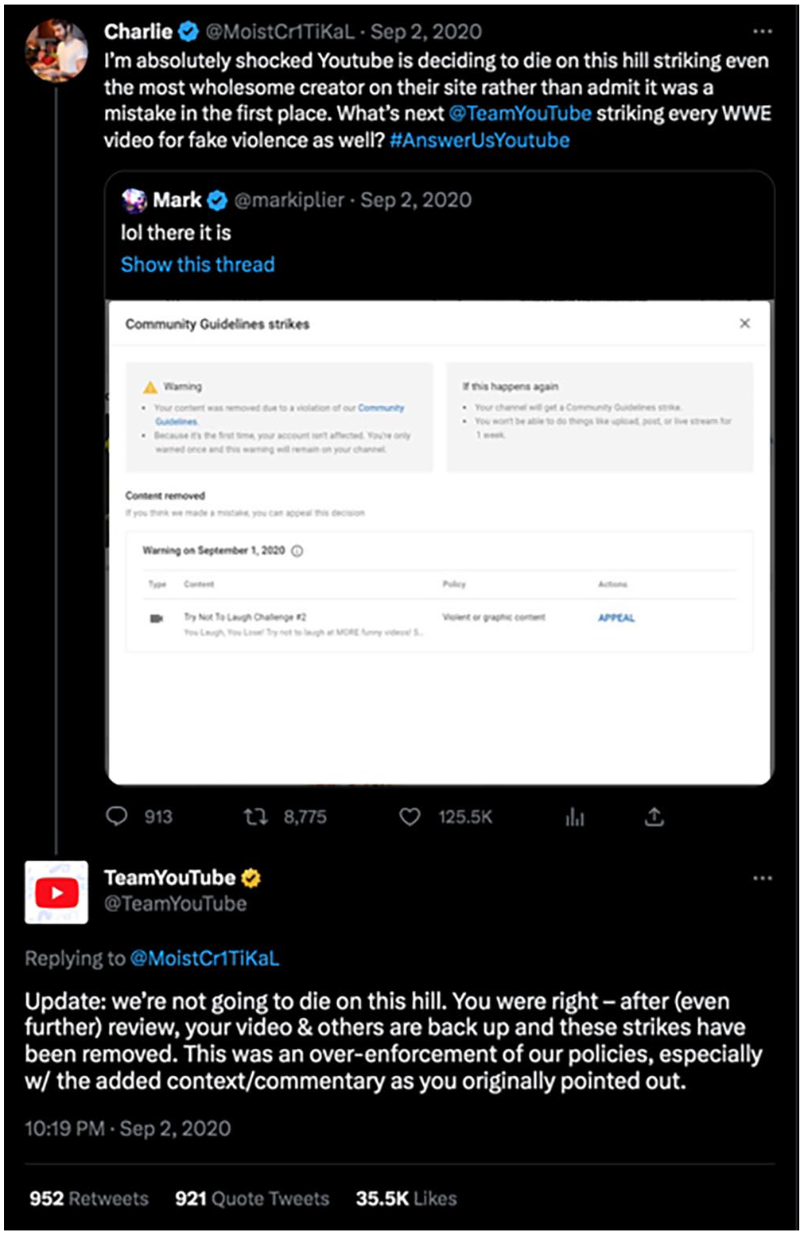Open the Show this thread link
804x1235 pixels.
point(198,265)
